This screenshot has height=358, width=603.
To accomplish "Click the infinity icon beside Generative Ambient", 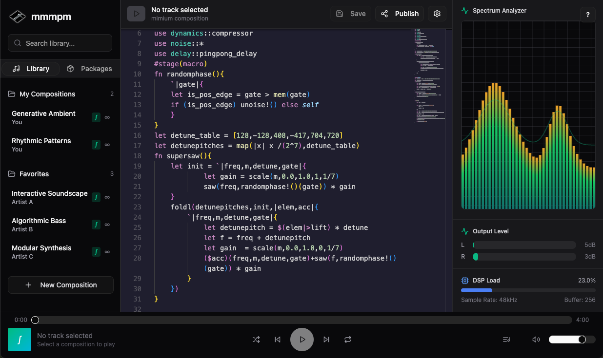I will (107, 117).
